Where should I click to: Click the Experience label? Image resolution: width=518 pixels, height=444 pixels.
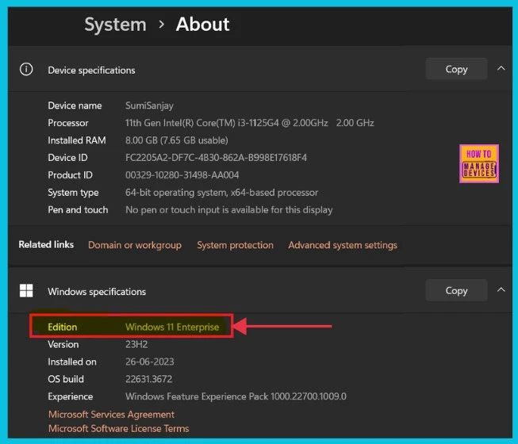coord(71,396)
